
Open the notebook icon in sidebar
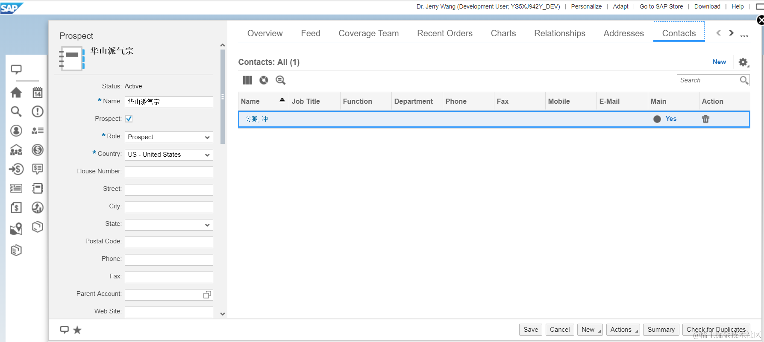pos(38,188)
